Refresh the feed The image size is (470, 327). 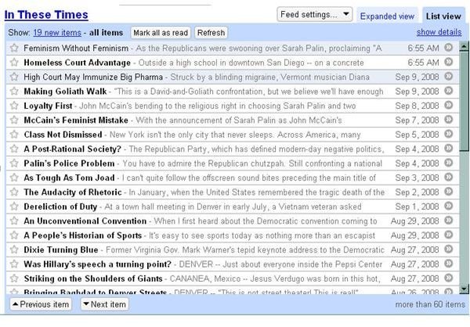tap(211, 33)
